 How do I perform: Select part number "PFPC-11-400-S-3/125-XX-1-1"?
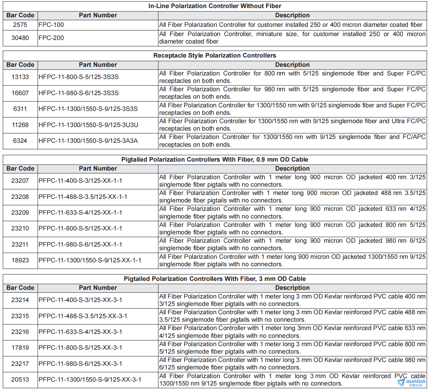point(80,181)
